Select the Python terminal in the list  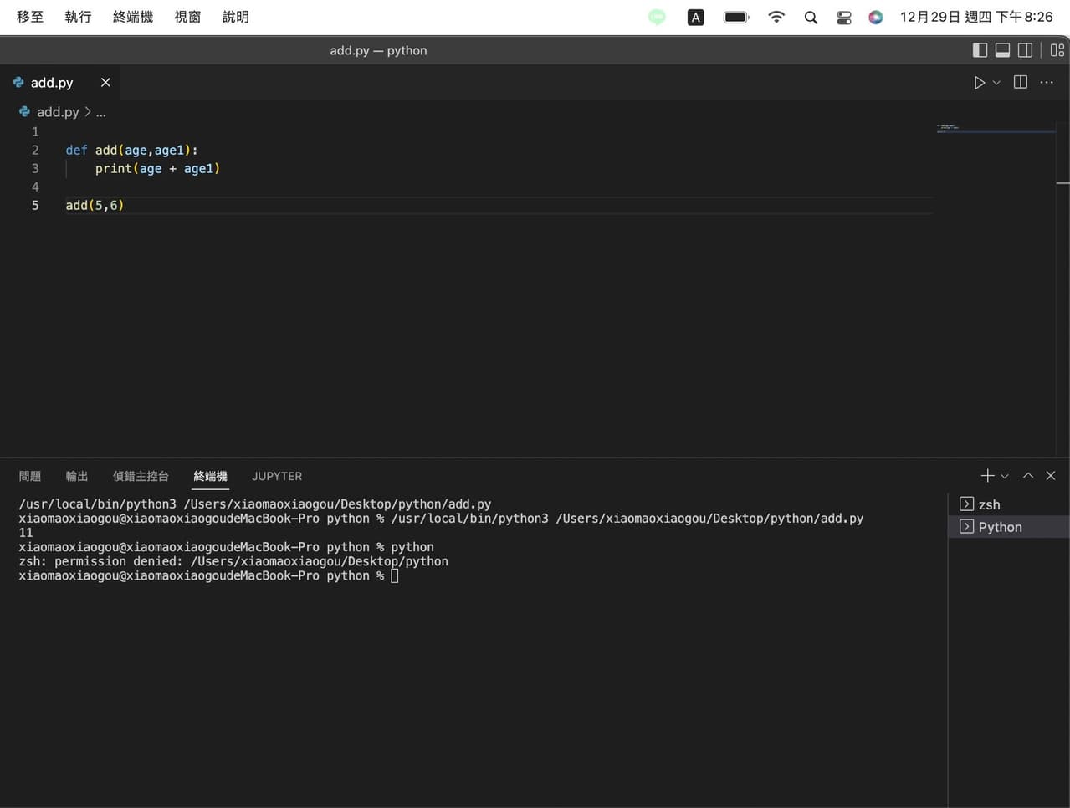(1001, 527)
